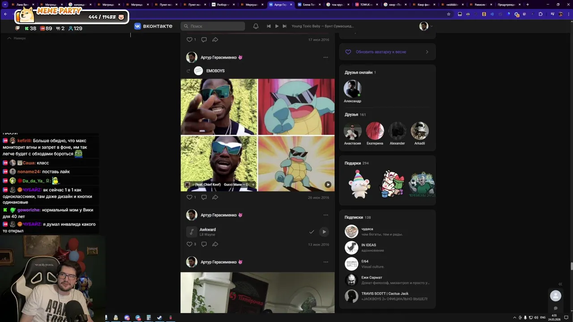The width and height of the screenshot is (573, 322).
Task: Open the Awkward track music note icon
Action: (192, 232)
